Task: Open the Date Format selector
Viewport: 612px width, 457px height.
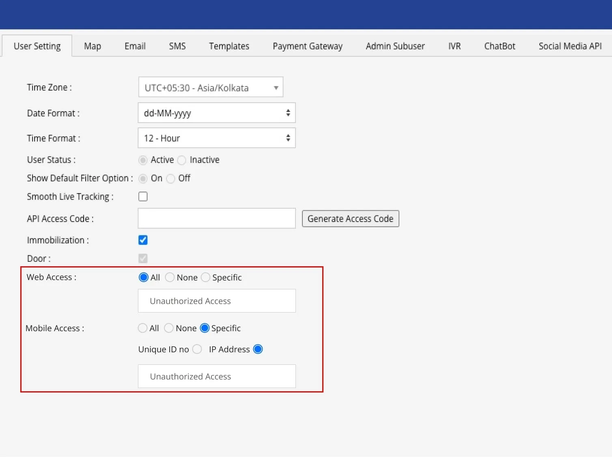Action: coord(216,113)
